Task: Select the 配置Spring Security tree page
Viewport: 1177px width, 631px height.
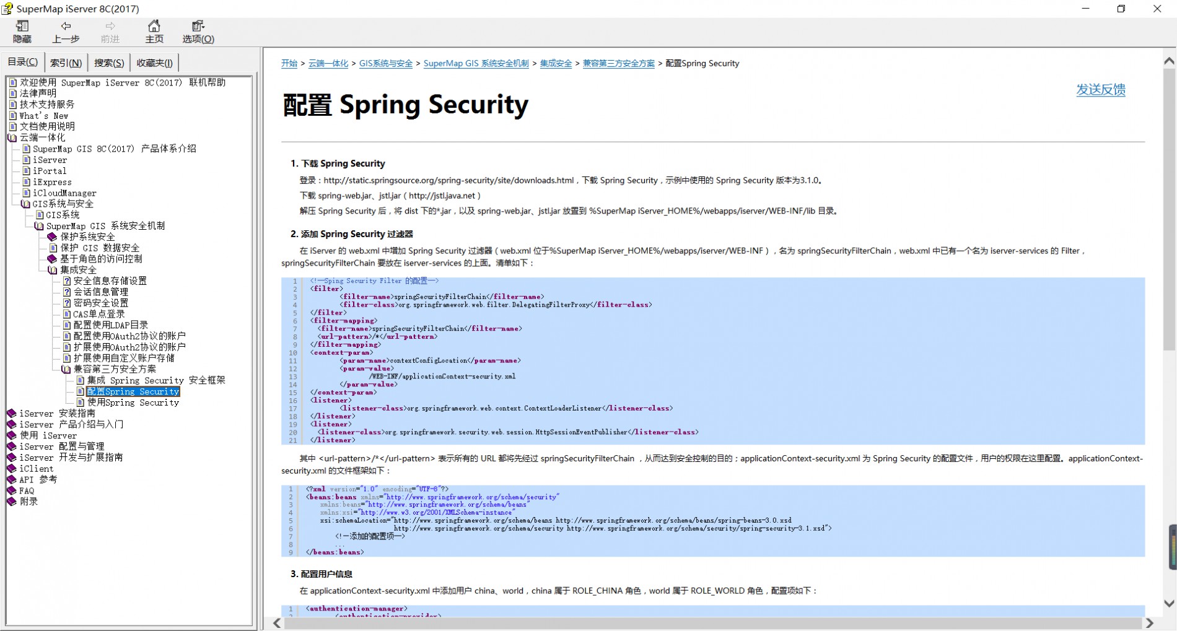Action: click(133, 391)
